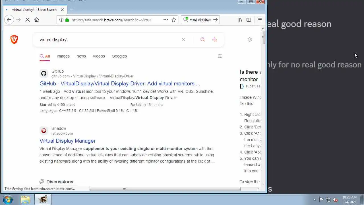The width and height of the screenshot is (364, 205).
Task: Click the 'Starred by 4100 users' text
Action: pos(57,105)
